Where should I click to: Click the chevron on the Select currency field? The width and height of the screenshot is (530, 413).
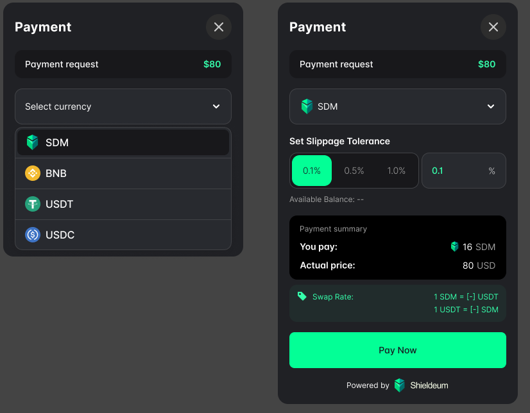[216, 106]
